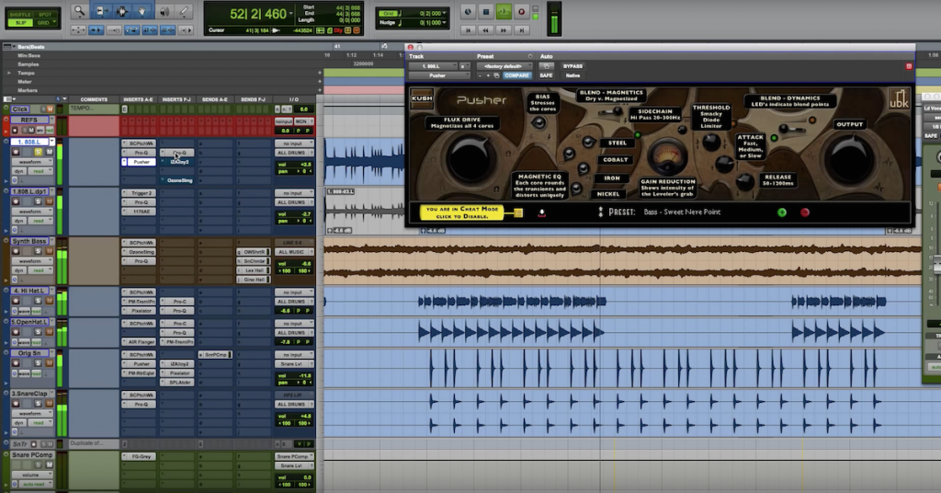Select the Zoomer magnifier tool
The image size is (941, 493).
[79, 11]
